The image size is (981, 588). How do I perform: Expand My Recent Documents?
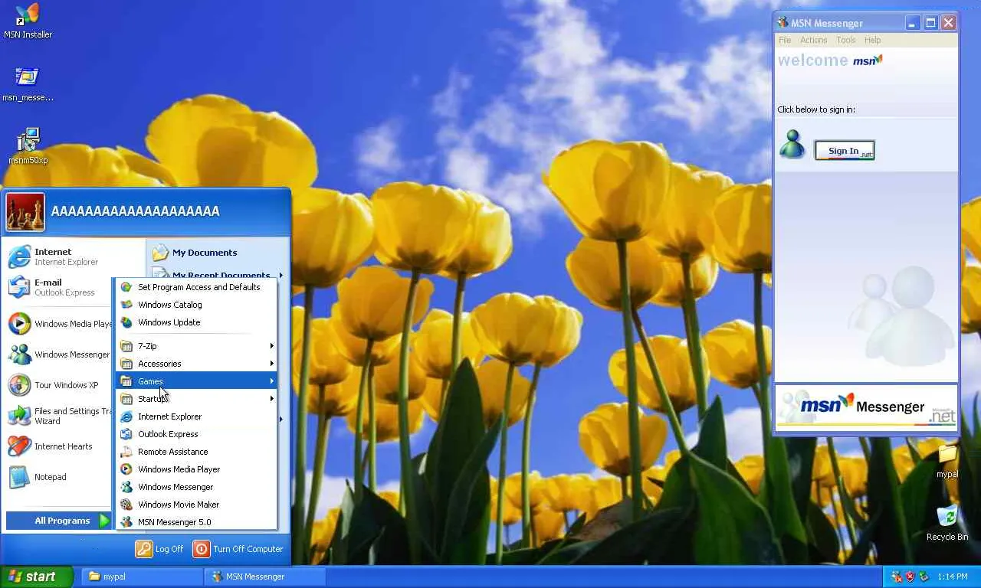click(x=218, y=274)
